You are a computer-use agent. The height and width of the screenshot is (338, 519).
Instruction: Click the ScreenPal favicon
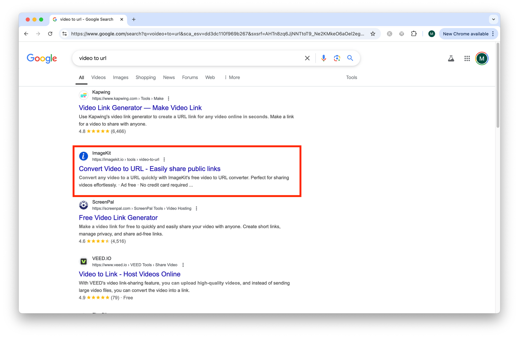click(x=84, y=205)
